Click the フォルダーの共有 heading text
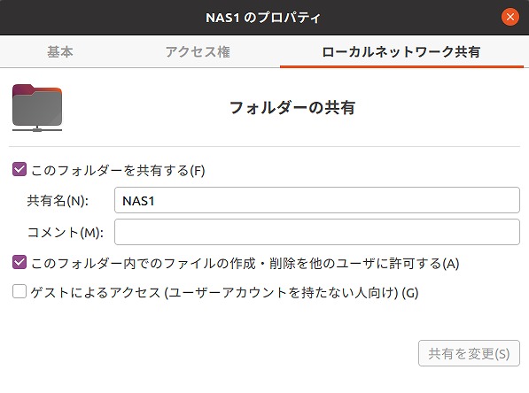The width and height of the screenshot is (529, 393). click(x=292, y=108)
